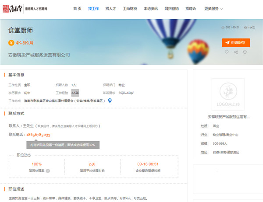The image size is (263, 202).
Task: Click the contact name 王先生
Action: [28, 125]
